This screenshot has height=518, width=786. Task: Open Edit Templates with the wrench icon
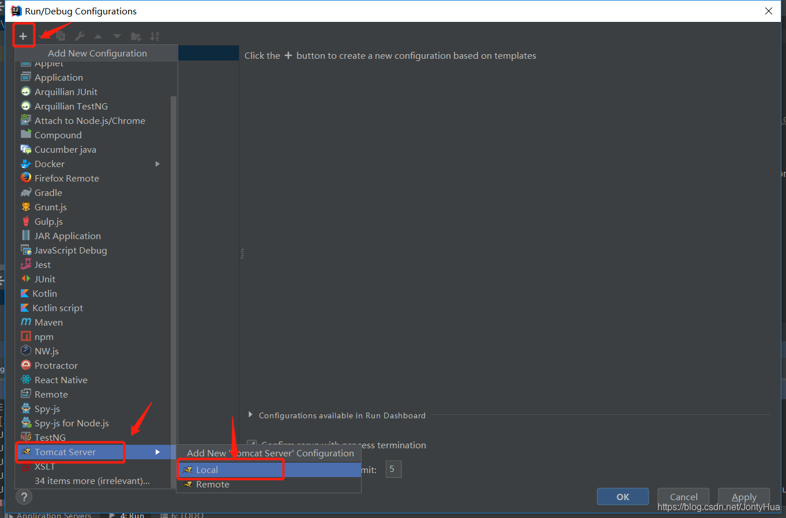tap(79, 36)
